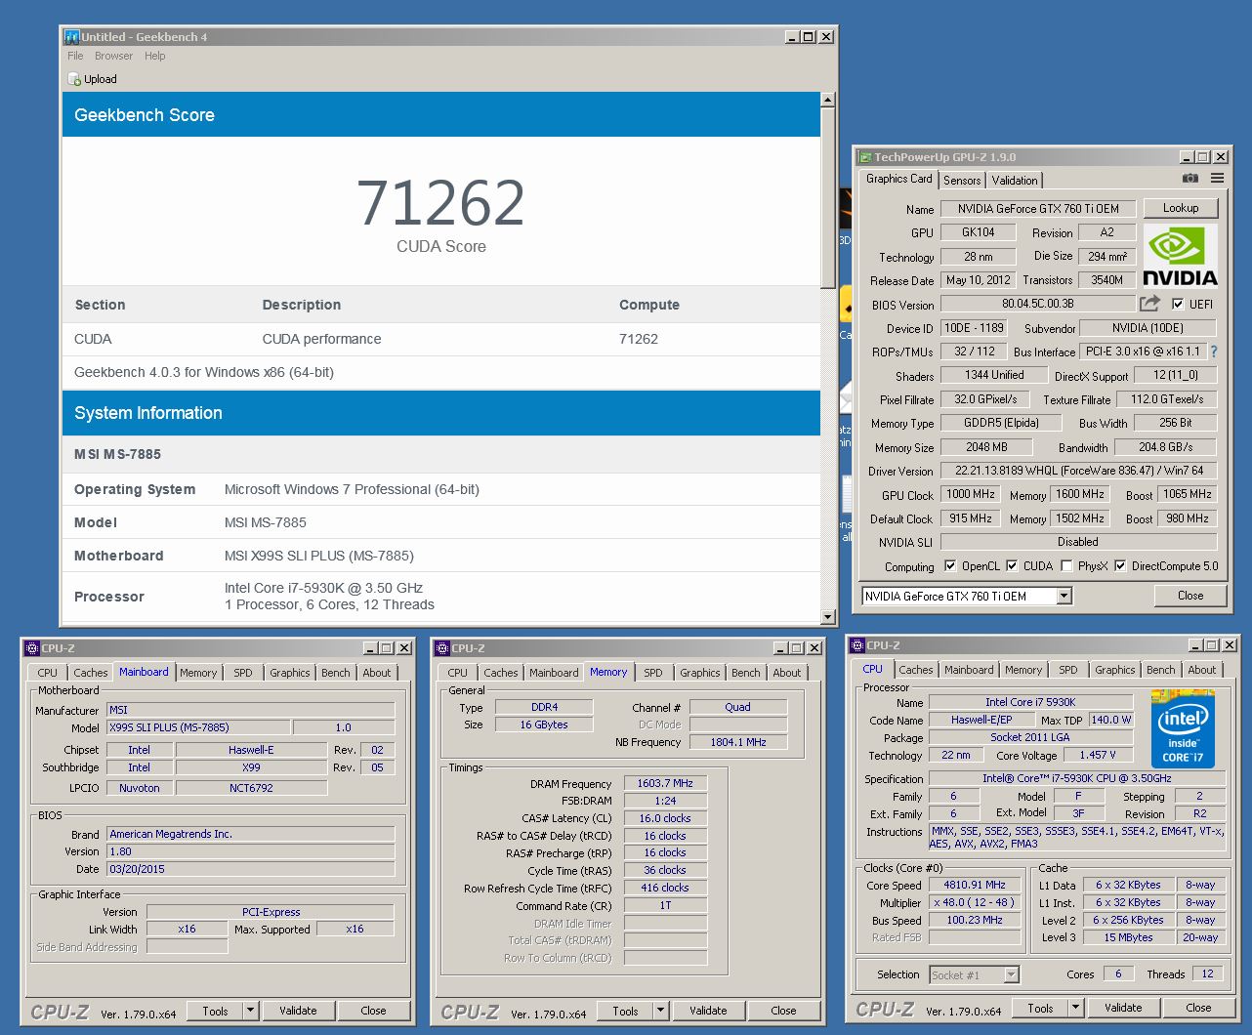Click the NVIDIA logo in GPU-Z

point(1180,256)
